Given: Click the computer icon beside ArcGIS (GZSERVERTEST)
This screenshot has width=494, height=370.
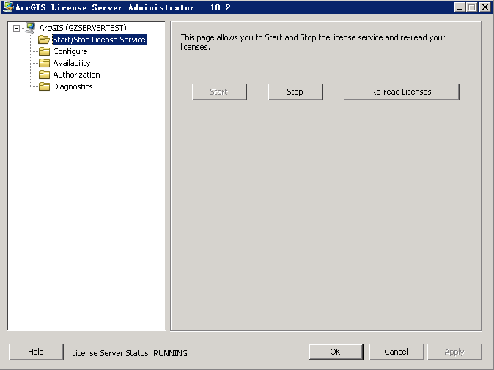Looking at the screenshot, I should [x=30, y=28].
